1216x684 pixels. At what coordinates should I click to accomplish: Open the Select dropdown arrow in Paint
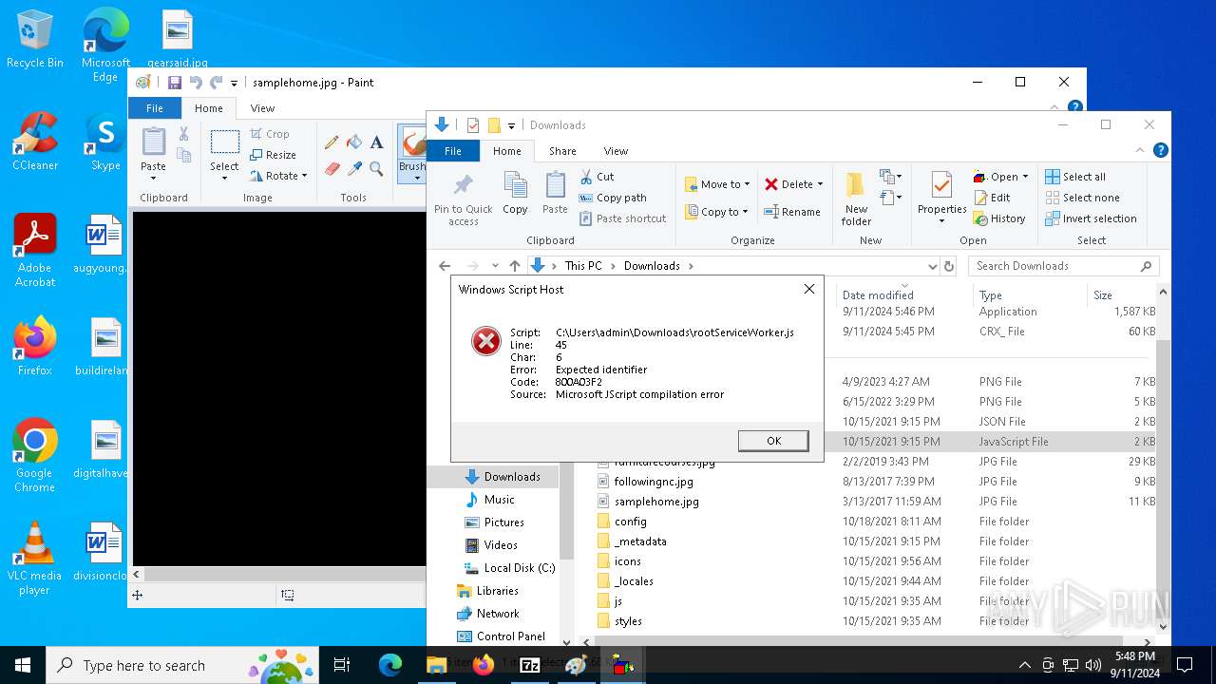(x=224, y=179)
